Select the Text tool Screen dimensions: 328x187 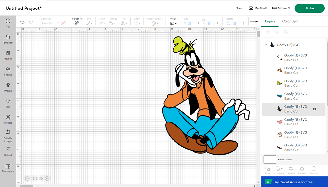click(8, 103)
